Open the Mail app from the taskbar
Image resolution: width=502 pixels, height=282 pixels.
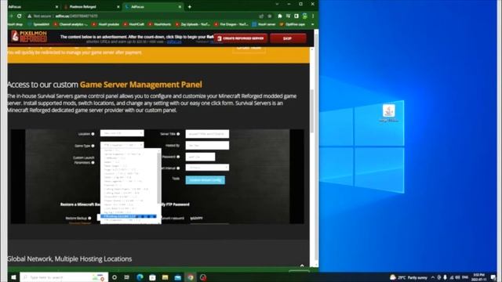[178, 277]
